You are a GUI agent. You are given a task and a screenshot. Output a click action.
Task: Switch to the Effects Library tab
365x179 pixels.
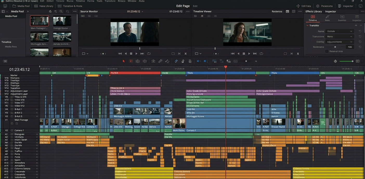[314, 11]
